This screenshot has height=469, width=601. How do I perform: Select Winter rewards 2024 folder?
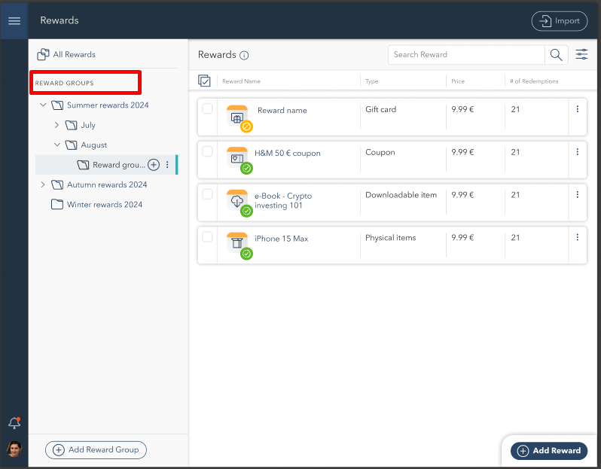coord(105,205)
